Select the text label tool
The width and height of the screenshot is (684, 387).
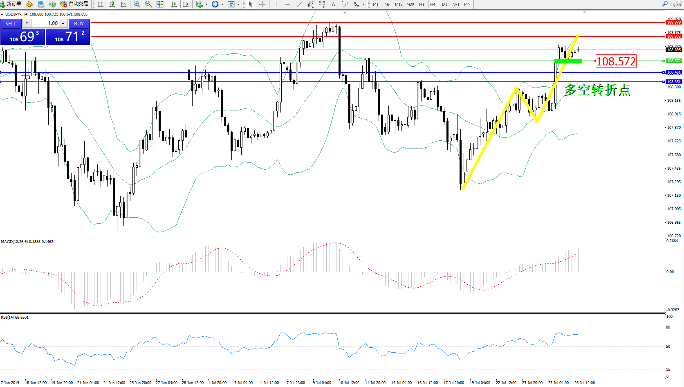coord(345,4)
